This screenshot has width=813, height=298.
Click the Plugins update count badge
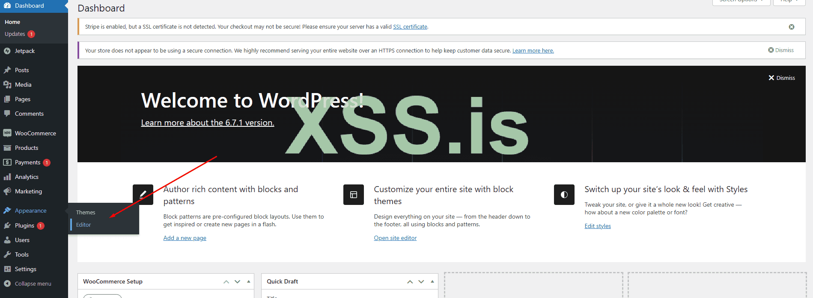pos(41,226)
